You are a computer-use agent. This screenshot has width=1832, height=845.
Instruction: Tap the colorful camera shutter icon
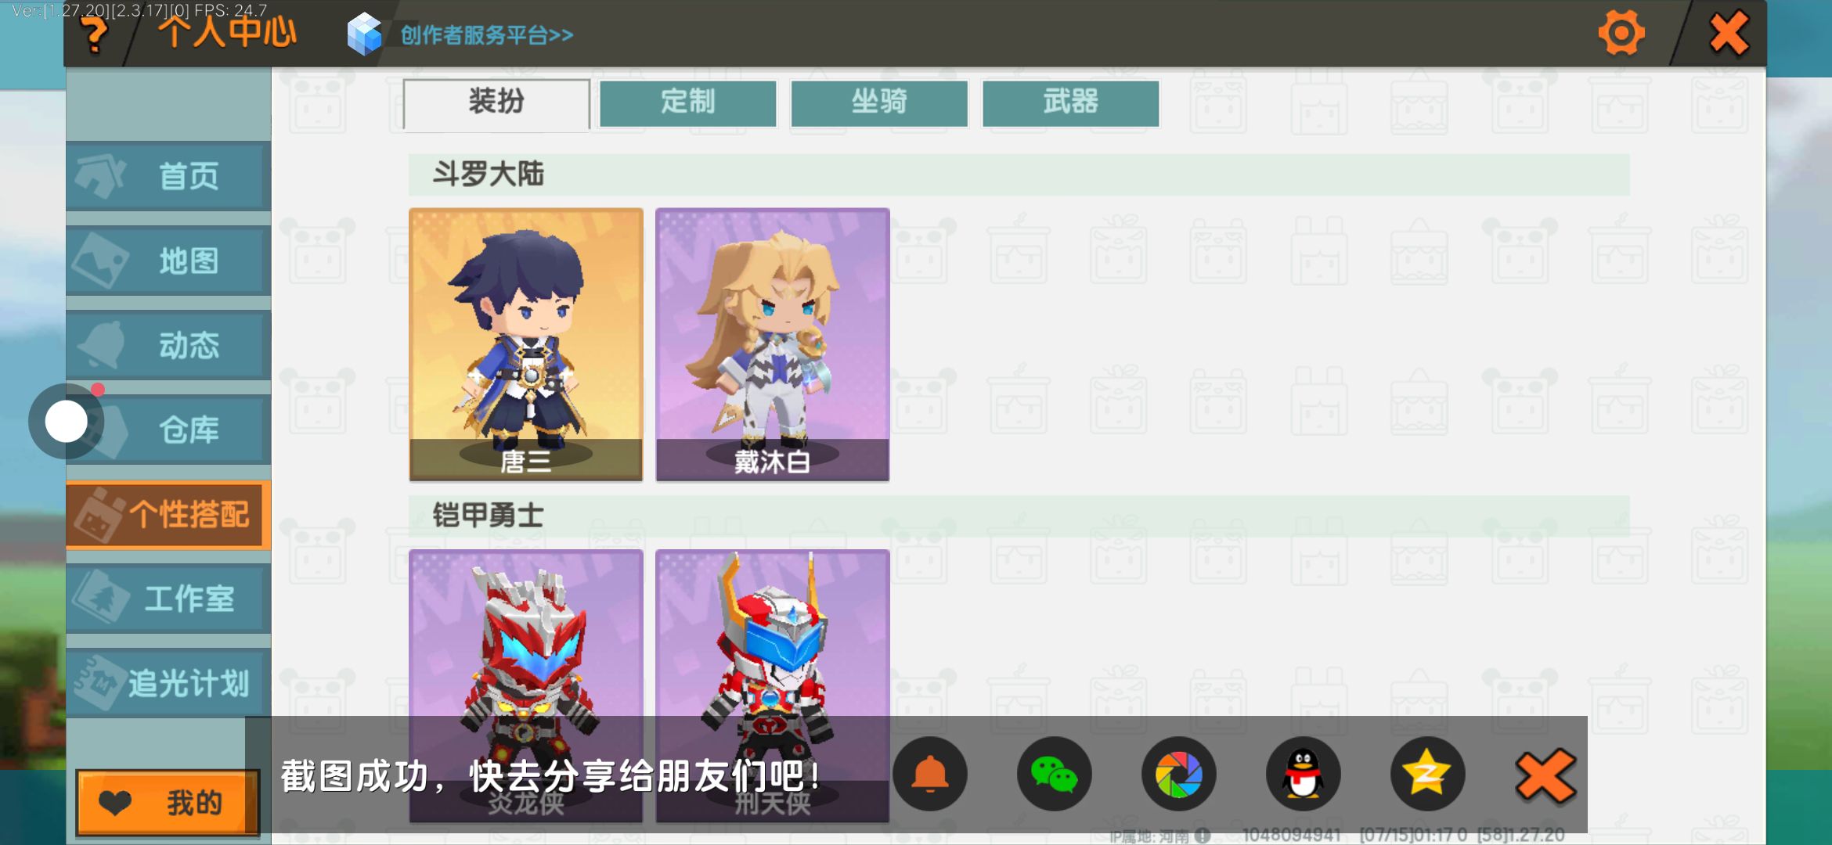pos(1178,774)
